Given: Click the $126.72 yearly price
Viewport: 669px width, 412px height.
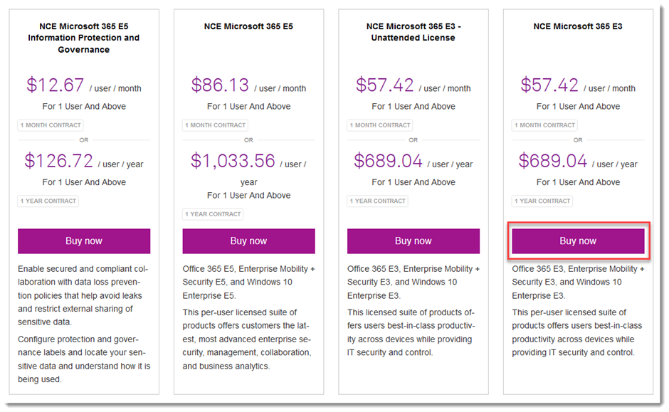Looking at the screenshot, I should click(x=59, y=161).
